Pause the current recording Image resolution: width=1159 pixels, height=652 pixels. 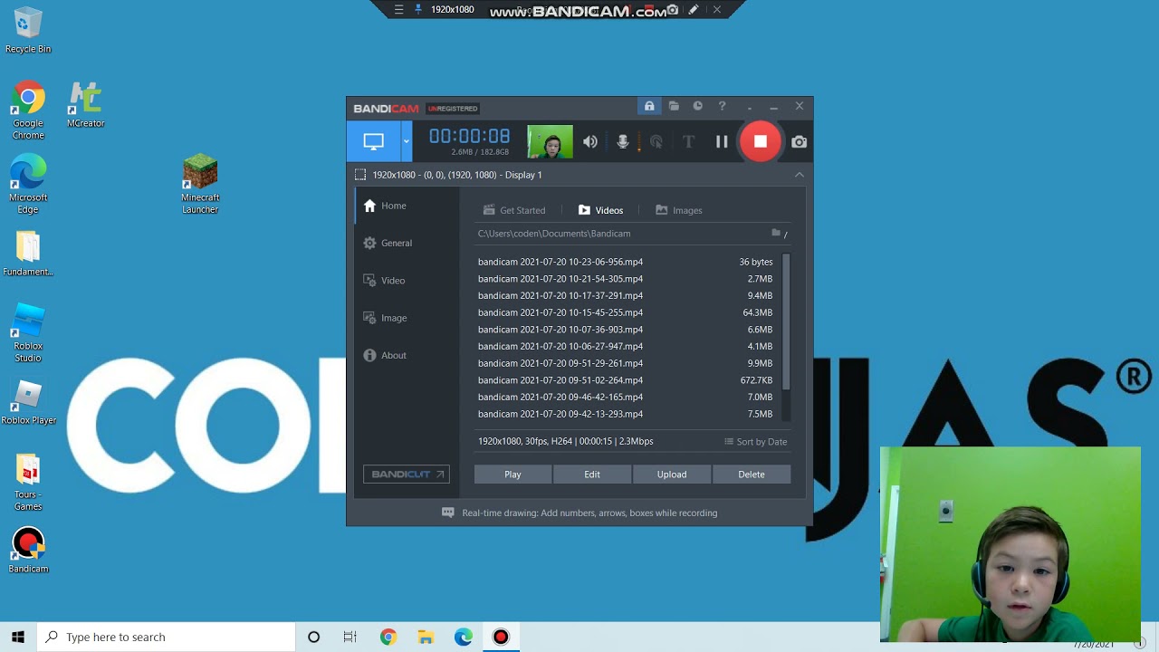pos(722,141)
